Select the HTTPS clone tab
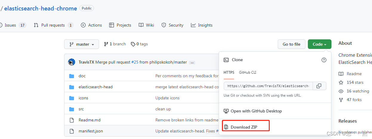 pos(229,72)
